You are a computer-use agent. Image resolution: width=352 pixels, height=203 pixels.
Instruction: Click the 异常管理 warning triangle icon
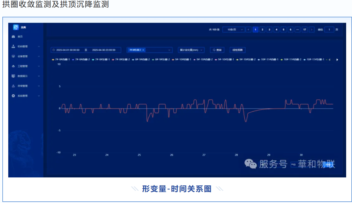click(x=13, y=86)
